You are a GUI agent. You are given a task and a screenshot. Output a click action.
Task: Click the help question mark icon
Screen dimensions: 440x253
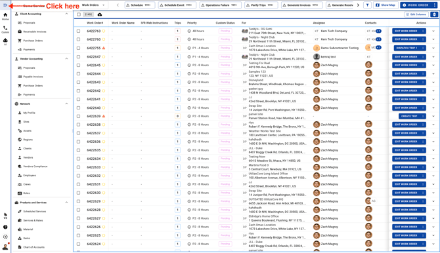[x=5, y=227]
